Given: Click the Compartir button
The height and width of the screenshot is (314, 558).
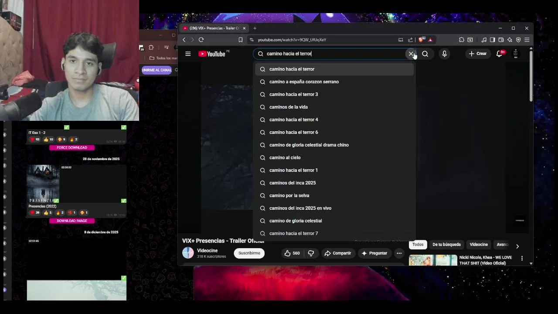Looking at the screenshot, I should pyautogui.click(x=338, y=253).
